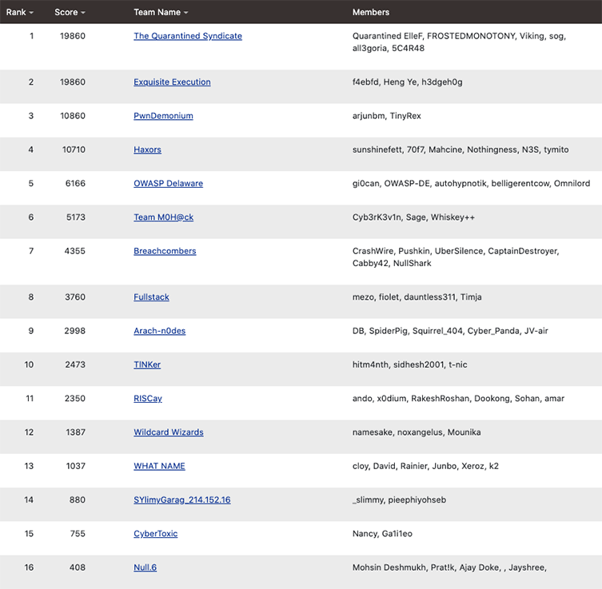Sort the table by Score column header

70,12
